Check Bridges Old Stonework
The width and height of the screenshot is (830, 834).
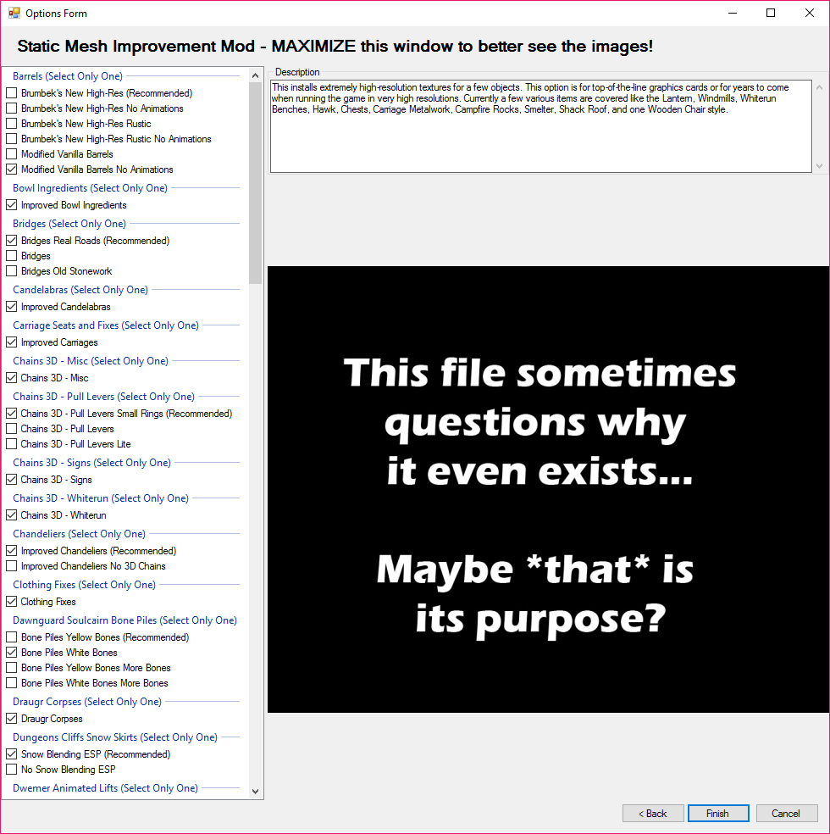tap(11, 271)
